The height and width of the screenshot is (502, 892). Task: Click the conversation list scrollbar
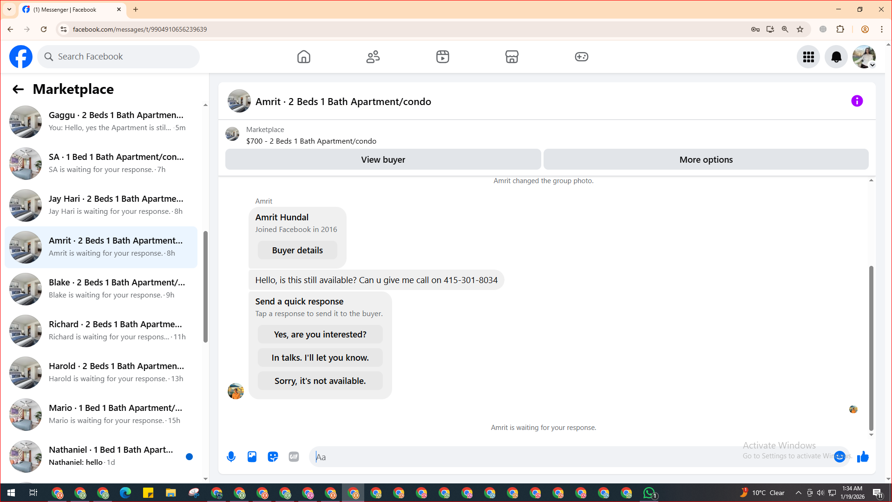205,286
